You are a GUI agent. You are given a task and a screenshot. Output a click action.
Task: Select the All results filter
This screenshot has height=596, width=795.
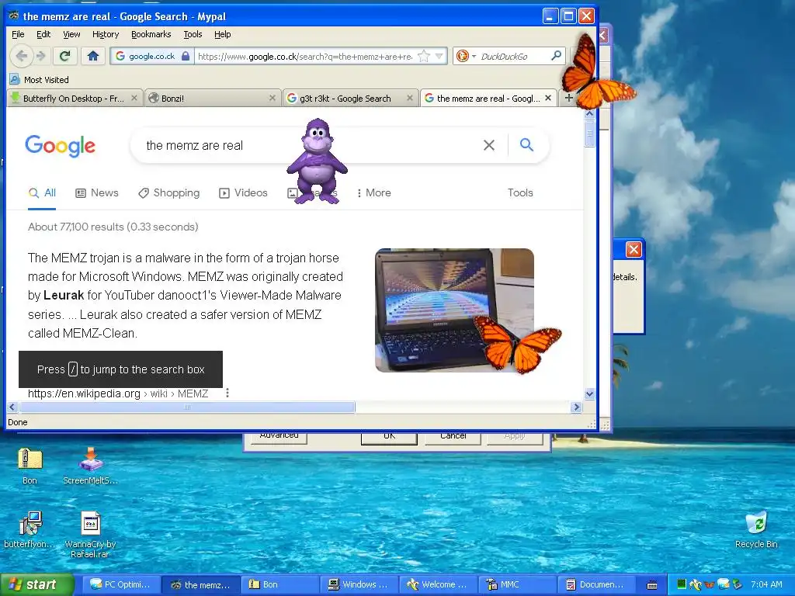42,192
